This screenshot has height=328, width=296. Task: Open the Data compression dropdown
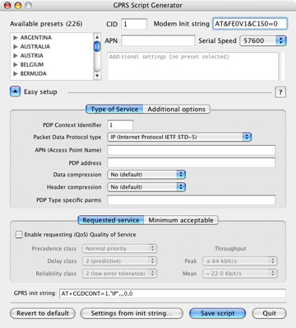pyautogui.click(x=146, y=175)
